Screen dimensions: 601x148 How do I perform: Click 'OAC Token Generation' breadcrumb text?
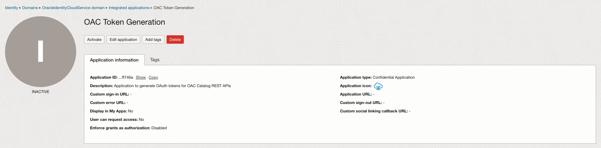click(174, 8)
